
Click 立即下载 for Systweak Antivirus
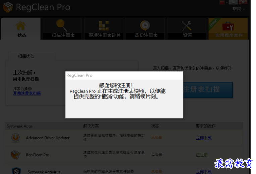[204, 172]
